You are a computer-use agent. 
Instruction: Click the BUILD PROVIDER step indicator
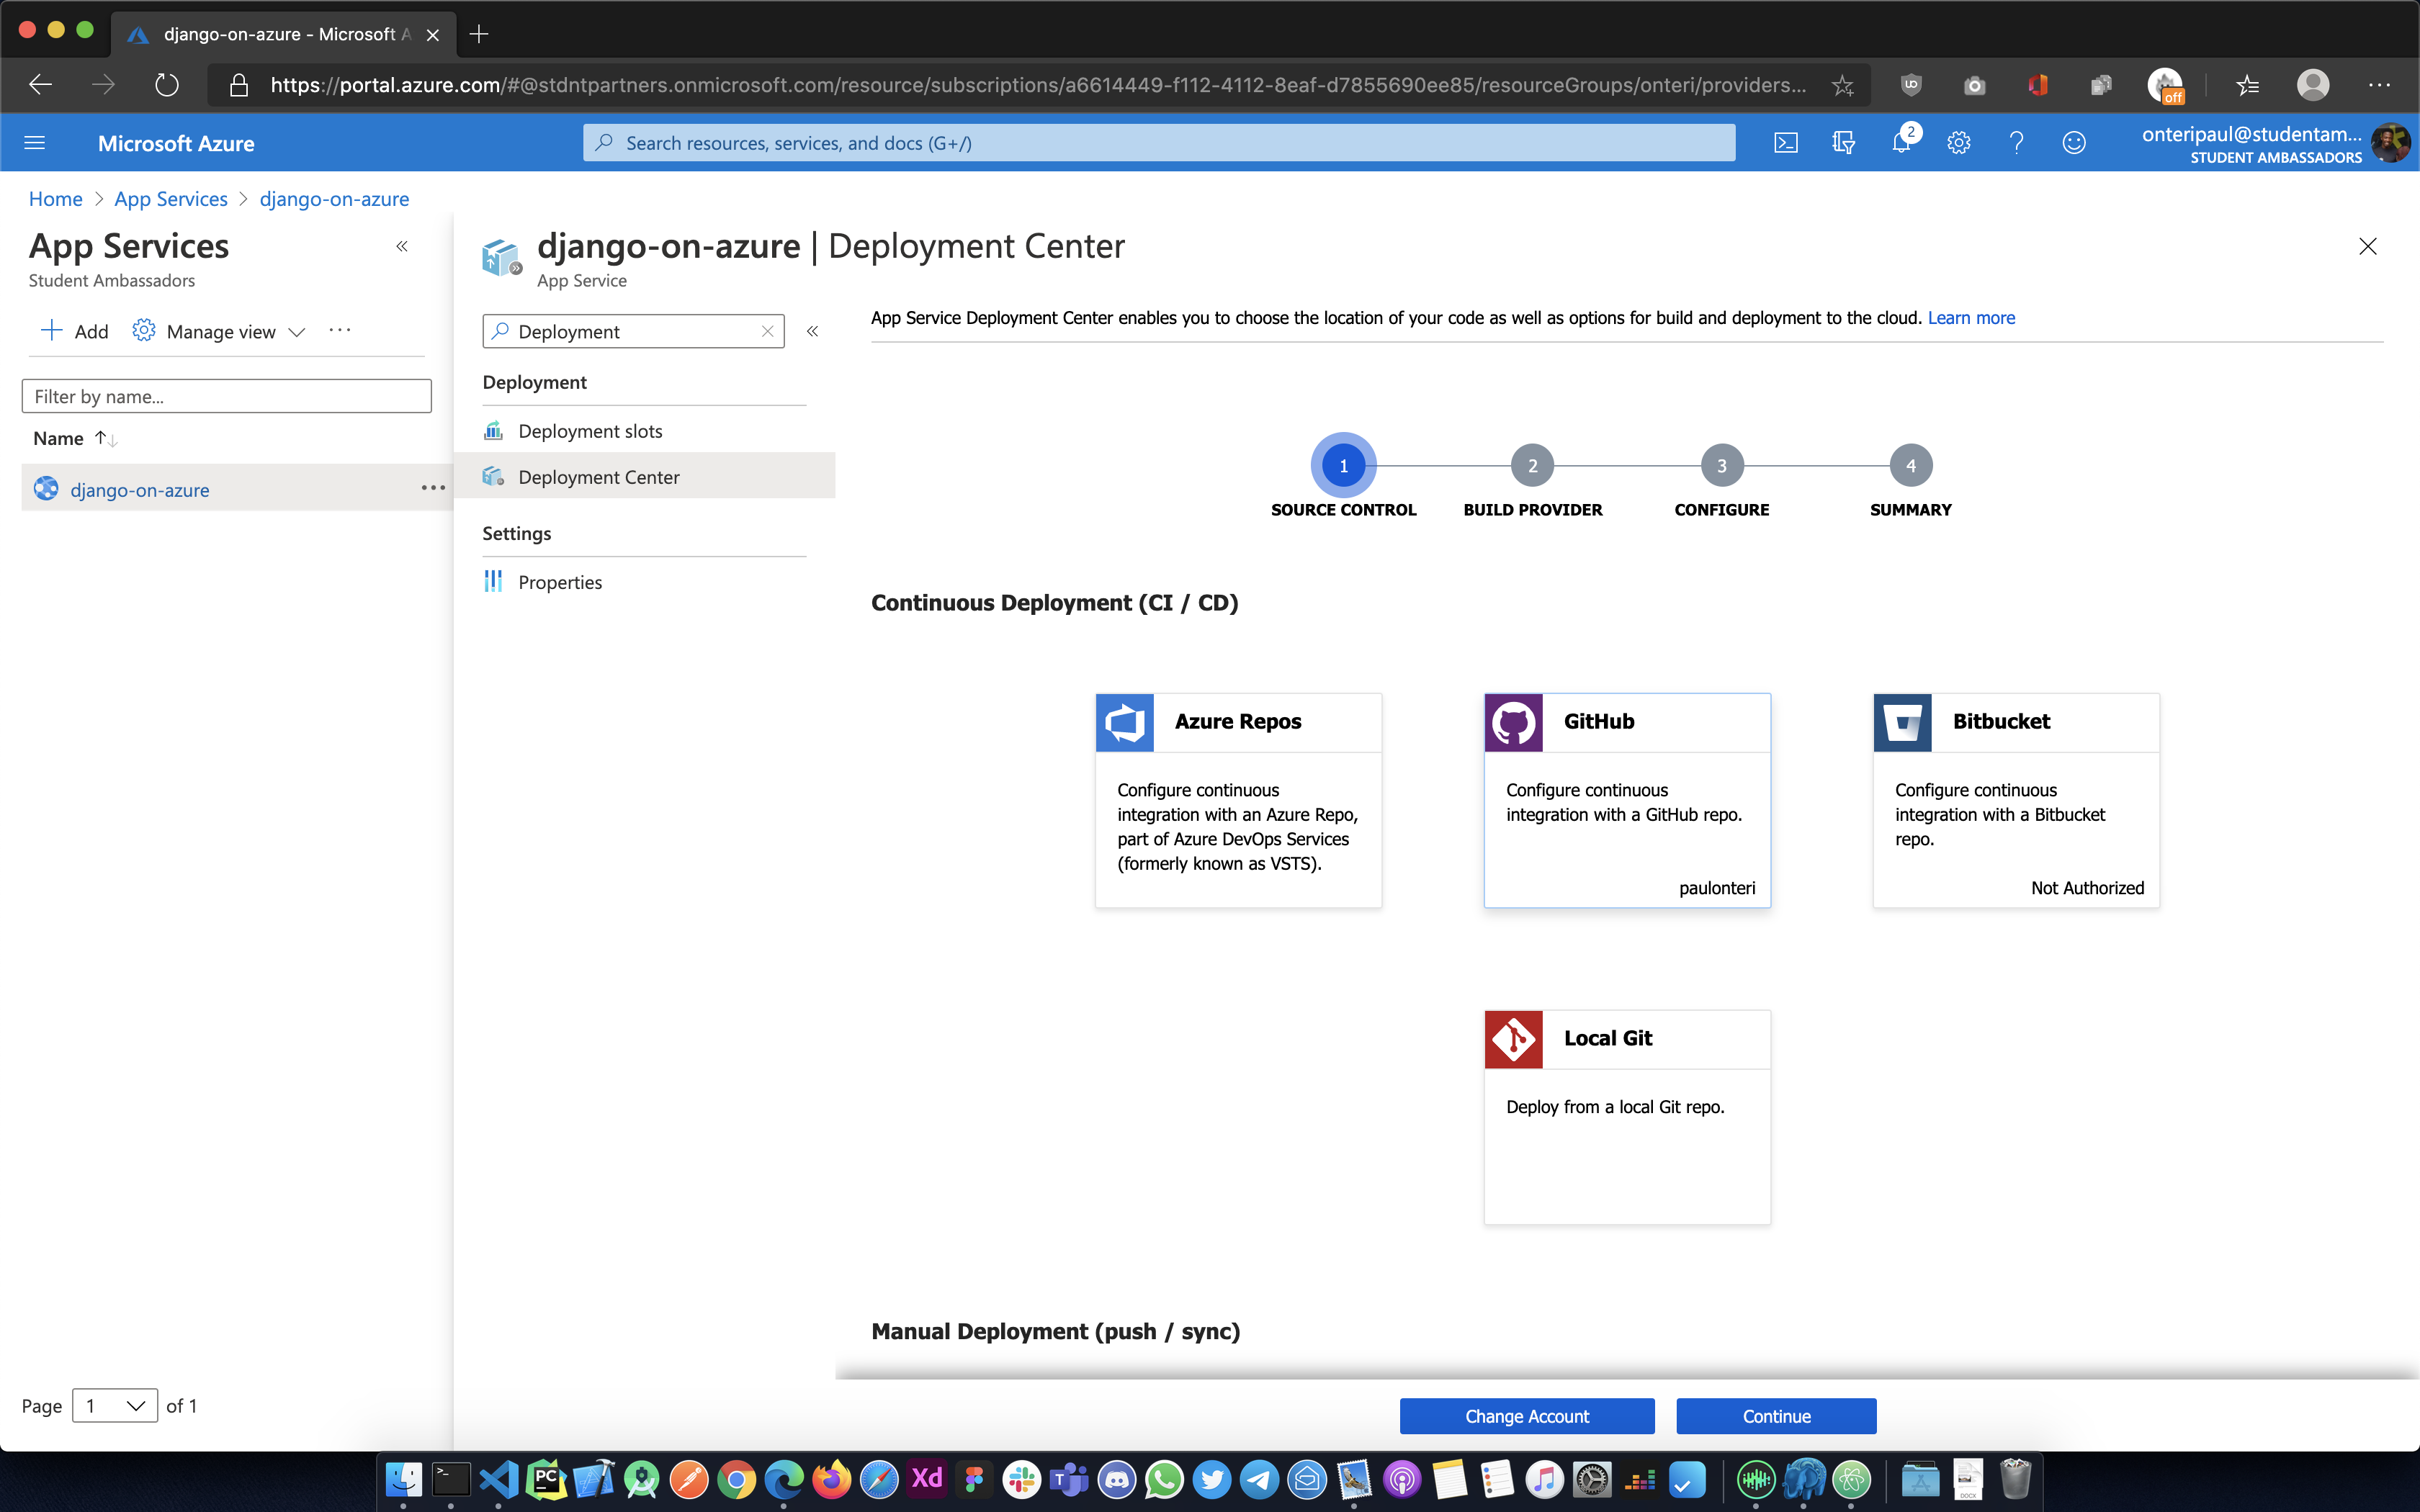pos(1531,465)
